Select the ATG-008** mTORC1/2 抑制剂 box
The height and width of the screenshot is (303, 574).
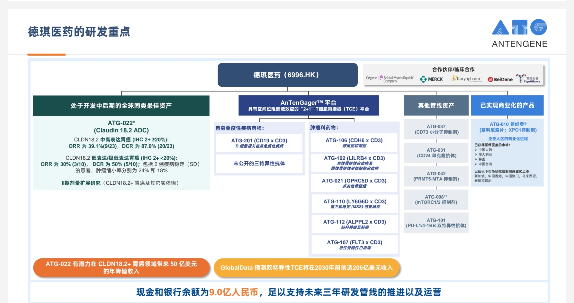(436, 200)
